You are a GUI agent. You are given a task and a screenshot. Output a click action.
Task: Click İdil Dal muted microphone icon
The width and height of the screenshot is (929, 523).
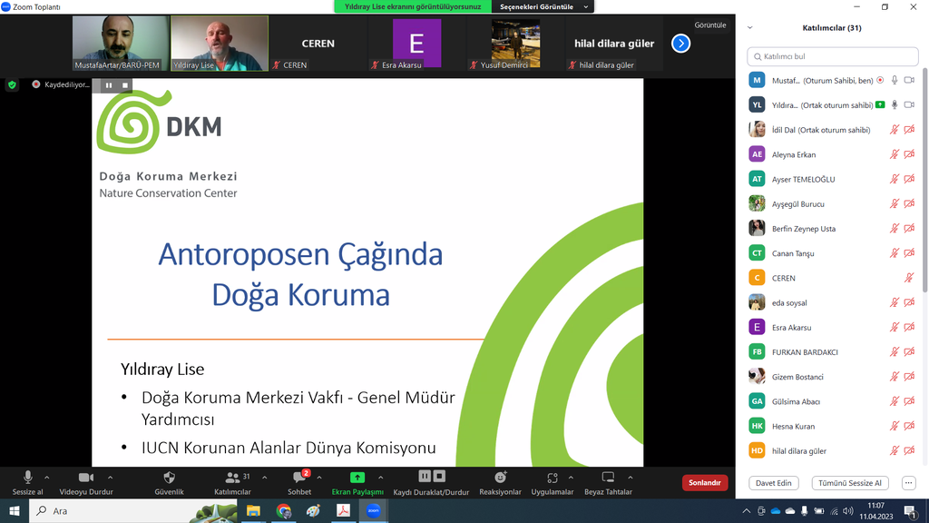point(895,129)
